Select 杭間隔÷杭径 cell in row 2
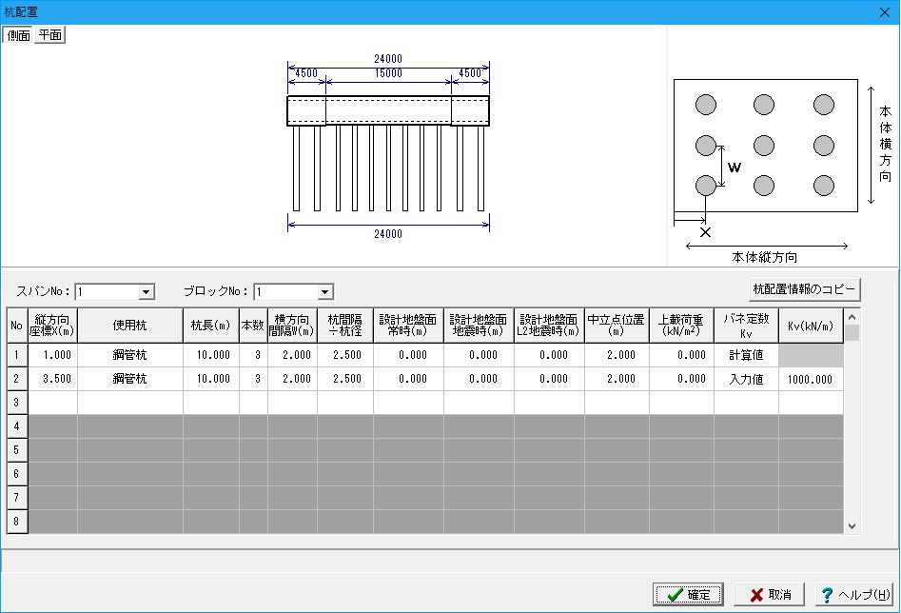Viewport: 901px width, 613px height. click(x=345, y=379)
